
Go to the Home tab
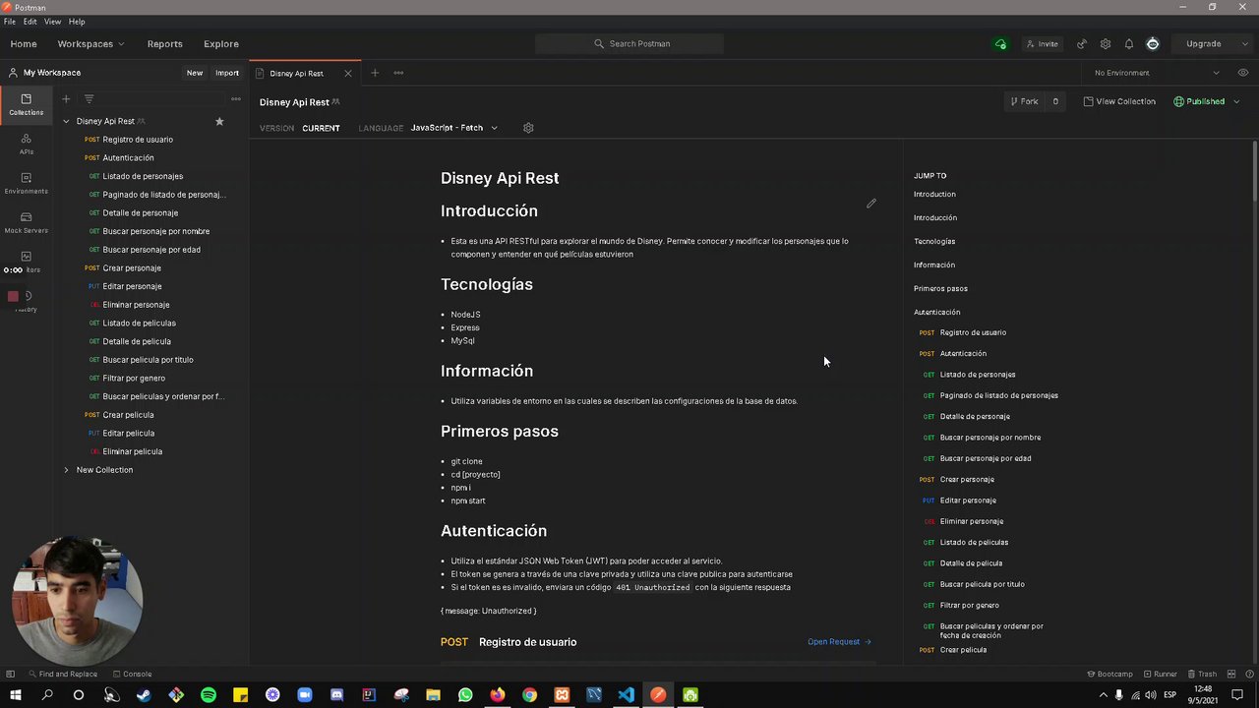point(24,44)
